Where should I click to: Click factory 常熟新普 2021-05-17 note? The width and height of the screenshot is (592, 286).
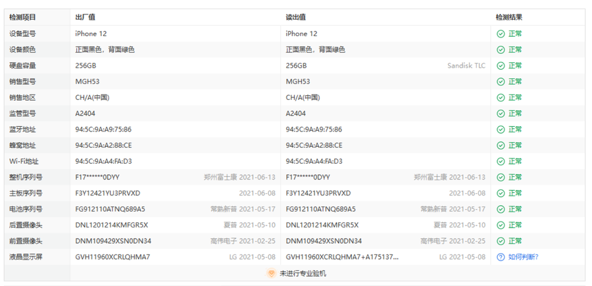point(243,209)
